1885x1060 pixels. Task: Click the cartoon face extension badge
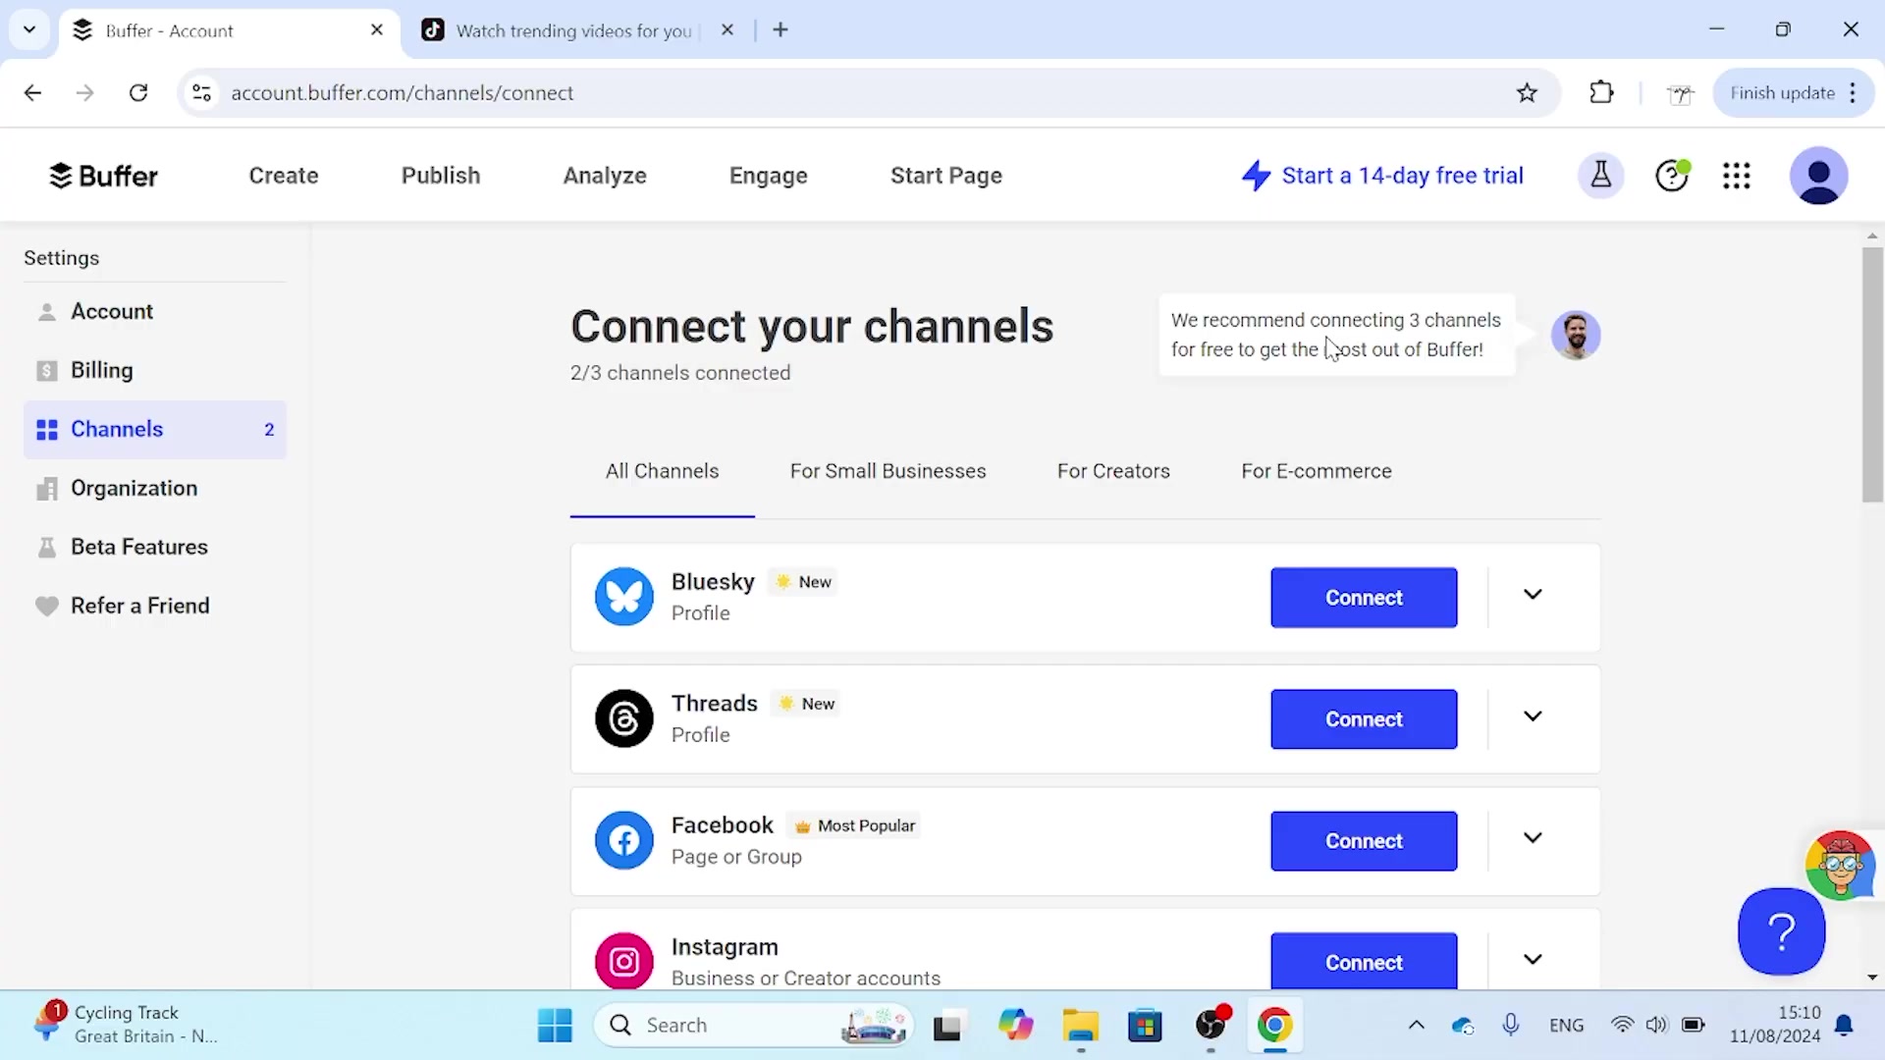[1841, 866]
